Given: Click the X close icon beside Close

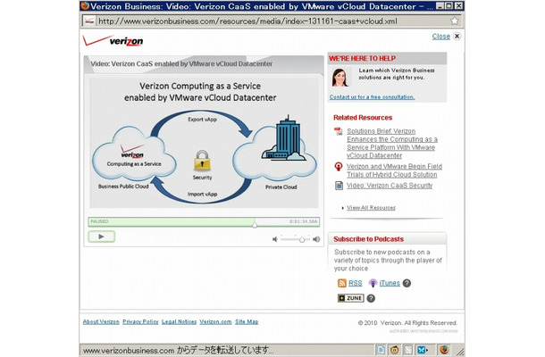Looking at the screenshot, I should [457, 36].
